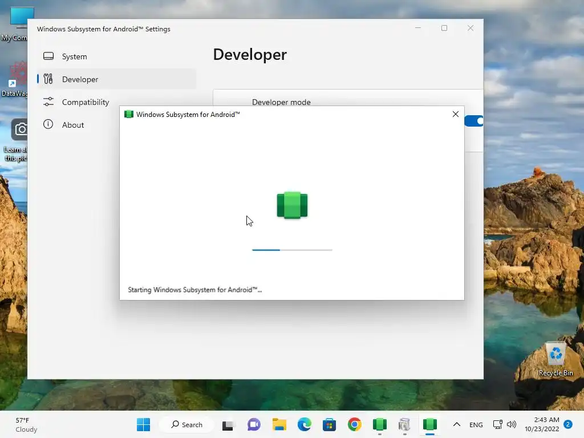Click the Developer tools icon in sidebar
Screen dimensions: 584x438
48,79
